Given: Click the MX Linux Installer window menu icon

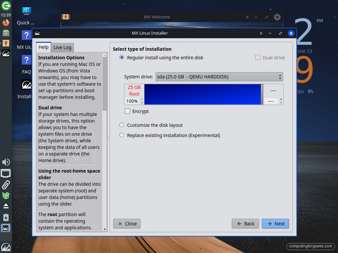Looking at the screenshot, I should point(37,33).
